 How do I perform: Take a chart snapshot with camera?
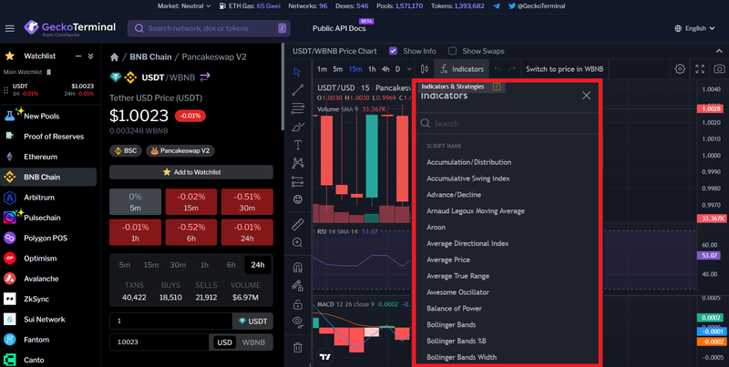point(719,69)
